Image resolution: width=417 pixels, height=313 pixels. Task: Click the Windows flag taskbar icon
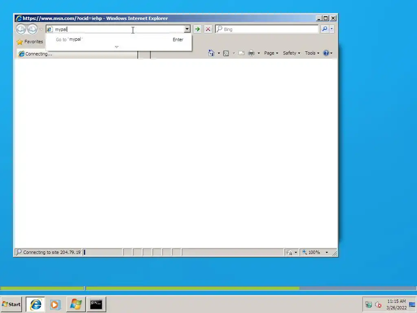76,304
